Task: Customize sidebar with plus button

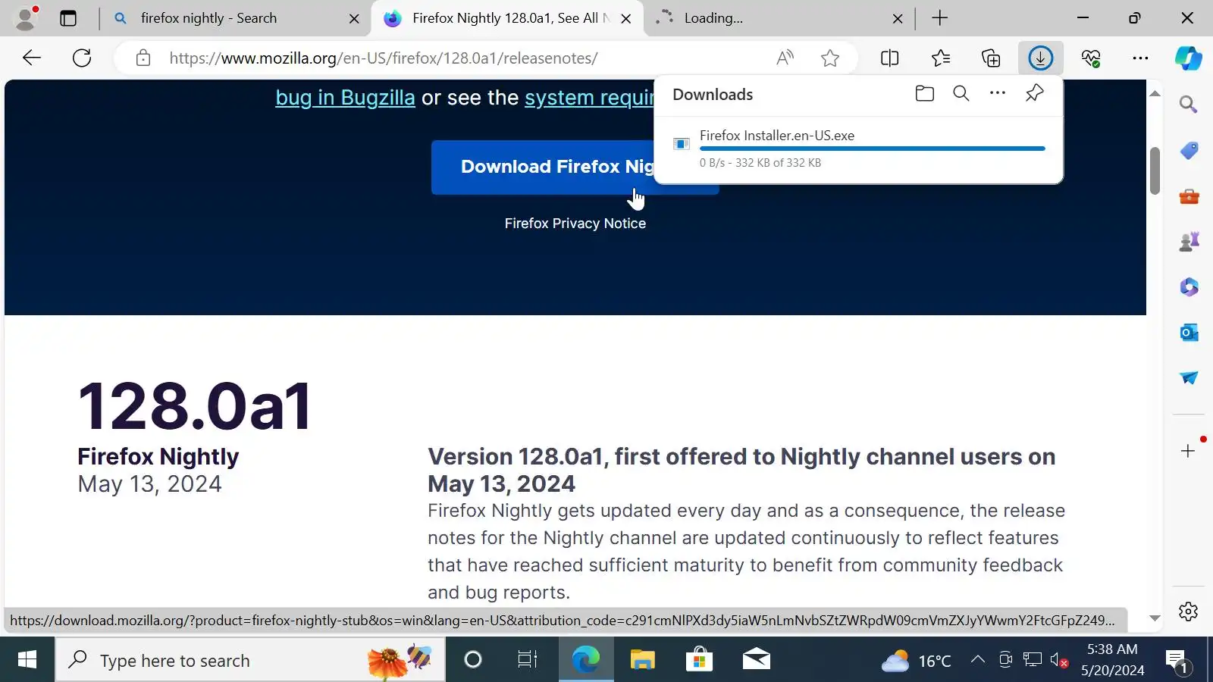Action: (1188, 451)
